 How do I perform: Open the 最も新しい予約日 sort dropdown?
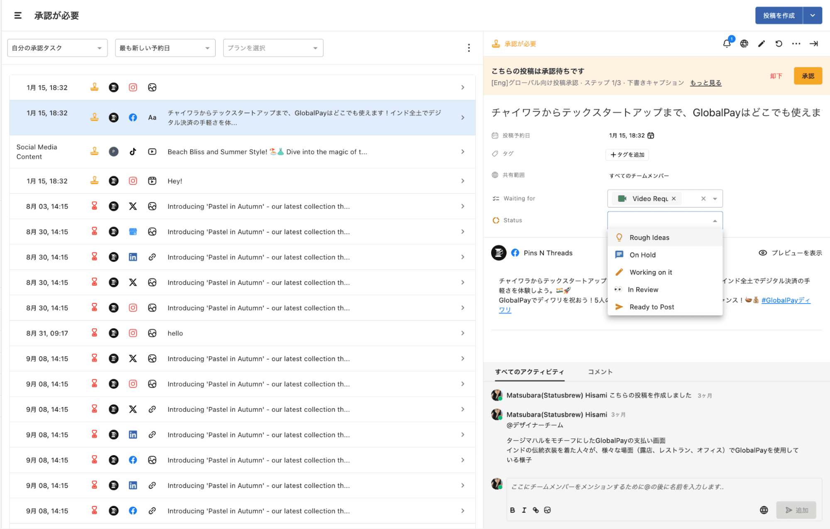[x=165, y=48]
